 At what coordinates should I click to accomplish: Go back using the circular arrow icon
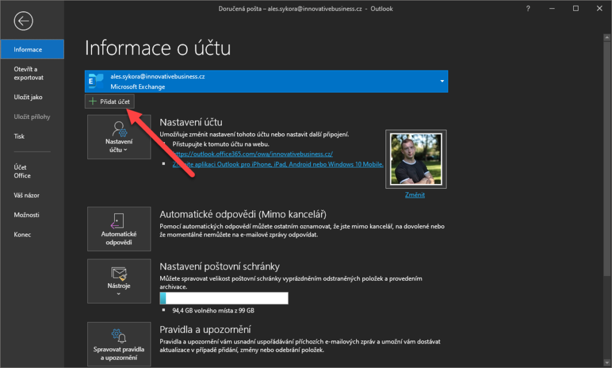click(23, 21)
